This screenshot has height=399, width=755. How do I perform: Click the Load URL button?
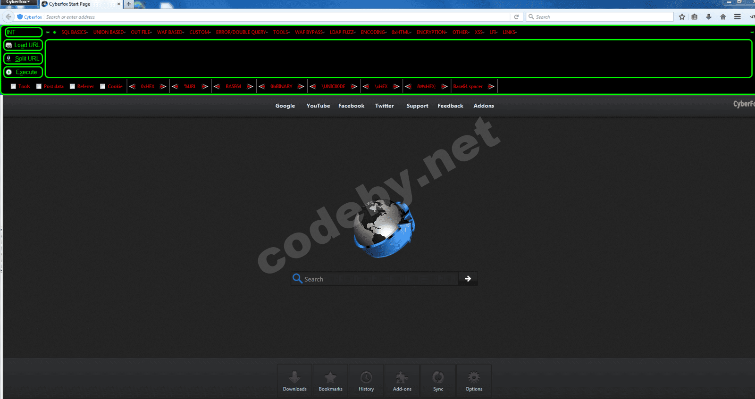click(x=23, y=45)
